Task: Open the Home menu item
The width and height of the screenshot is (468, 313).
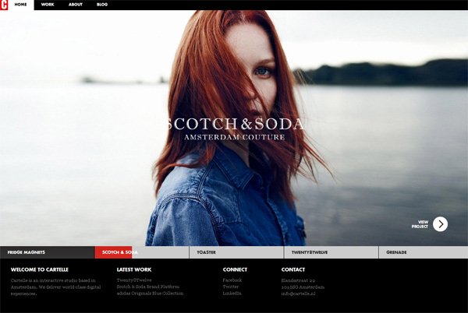Action: pyautogui.click(x=20, y=5)
